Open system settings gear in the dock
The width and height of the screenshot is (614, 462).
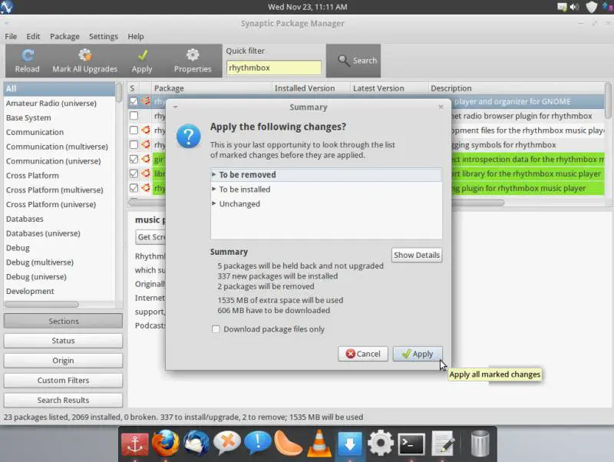click(x=381, y=444)
